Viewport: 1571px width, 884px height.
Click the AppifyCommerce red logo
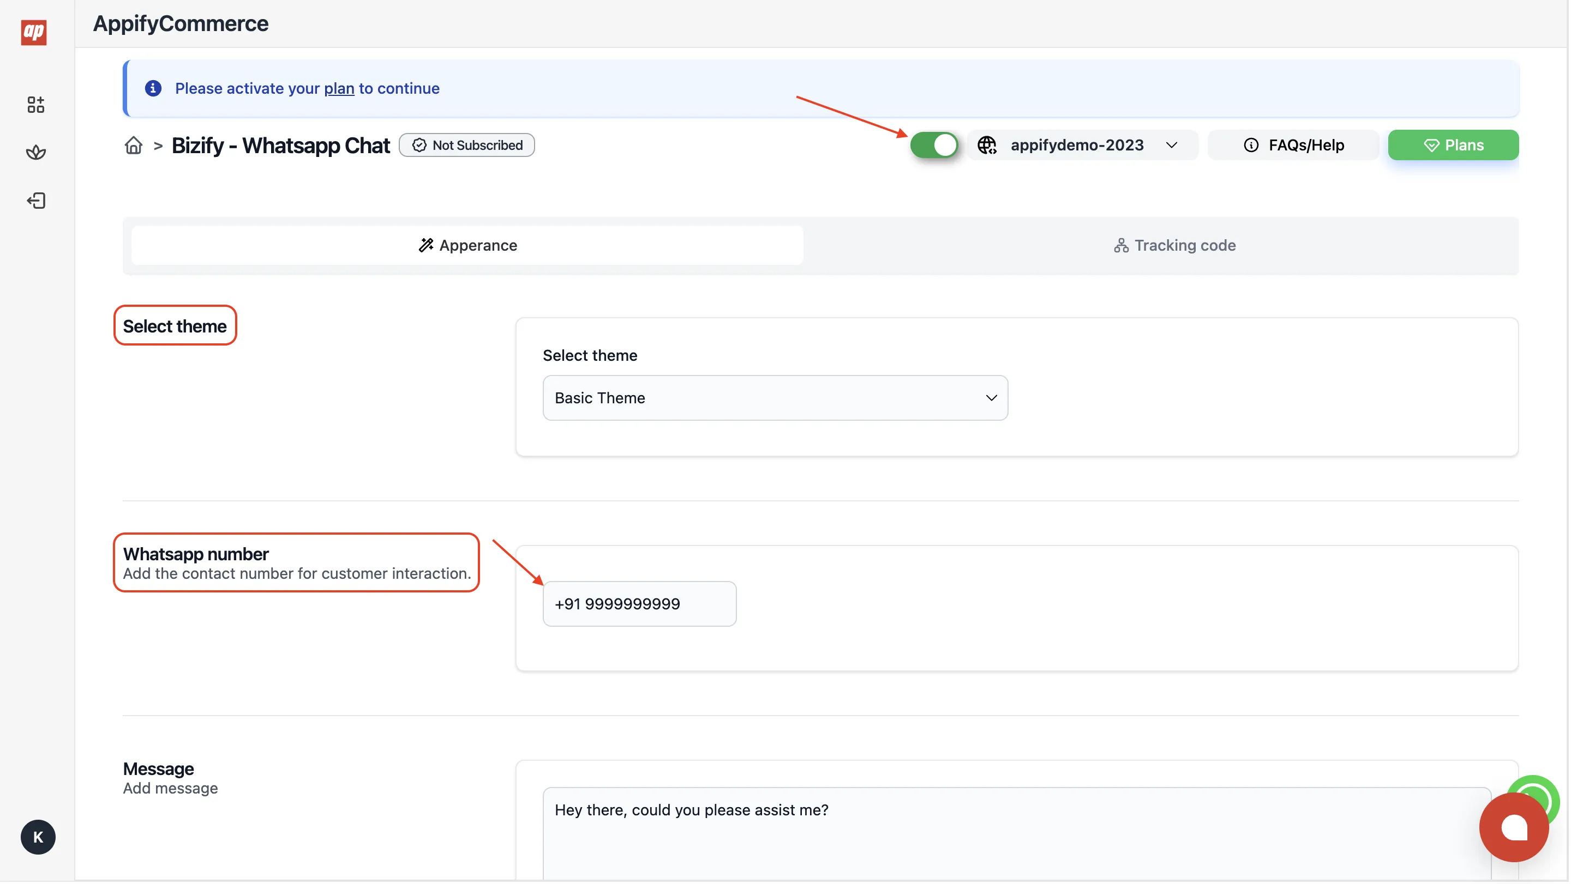(34, 32)
